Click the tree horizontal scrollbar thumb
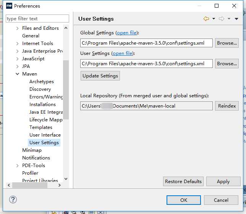This screenshot has height=214, width=246. tap(30, 185)
